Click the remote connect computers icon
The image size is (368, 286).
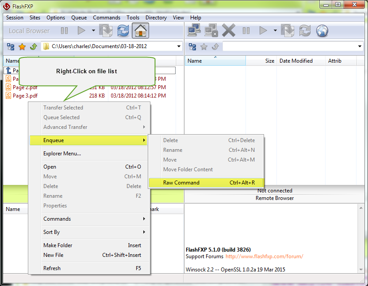click(x=194, y=30)
